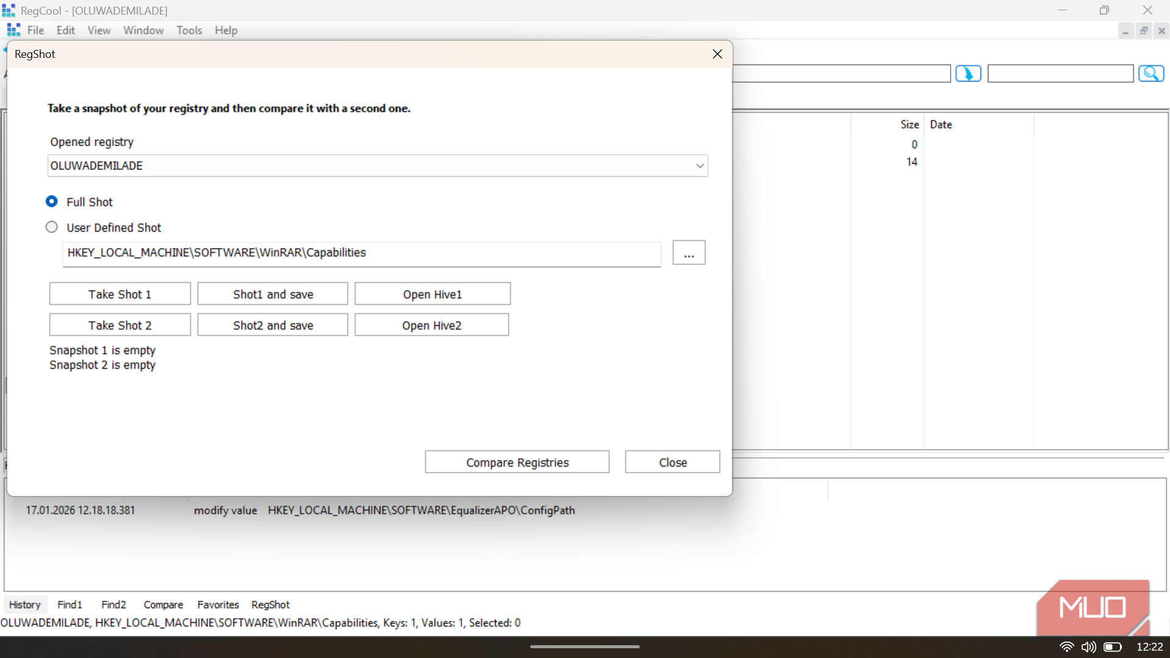Switch to the RegShot bottom tab
This screenshot has height=658, width=1170.
coord(270,605)
